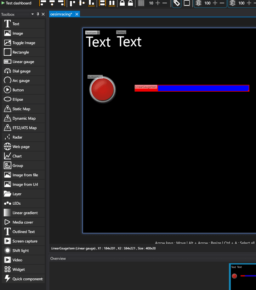Click the background layers opacity icon
Screen dimensions: 256x290
click(x=198, y=3)
